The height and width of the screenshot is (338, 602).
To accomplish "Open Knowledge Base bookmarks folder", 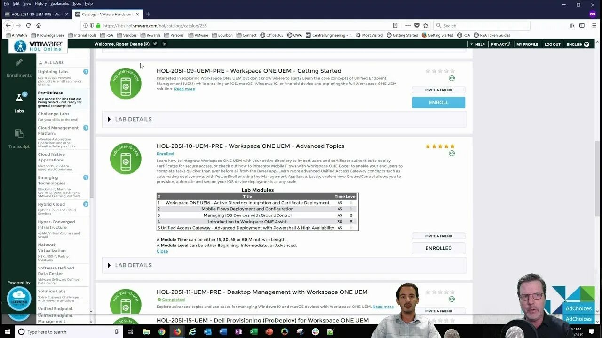I will (47, 35).
